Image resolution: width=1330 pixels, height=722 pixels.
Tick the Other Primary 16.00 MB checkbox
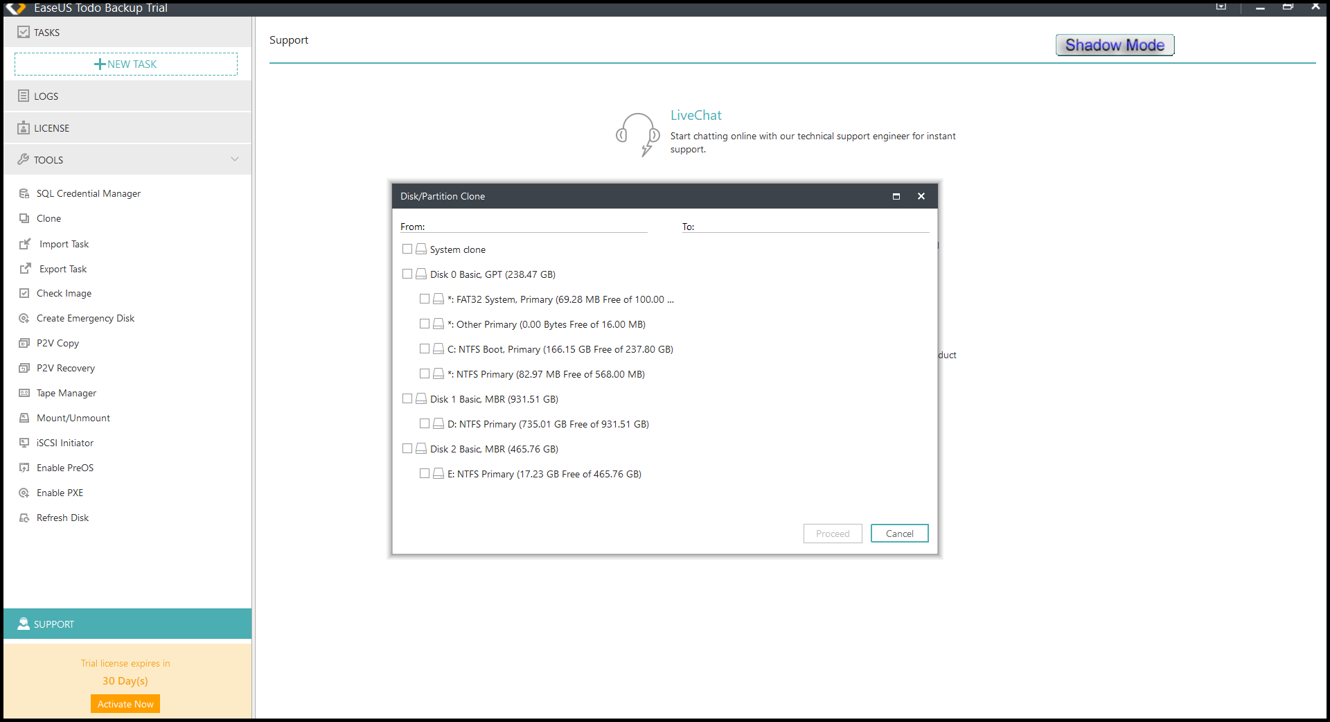425,324
